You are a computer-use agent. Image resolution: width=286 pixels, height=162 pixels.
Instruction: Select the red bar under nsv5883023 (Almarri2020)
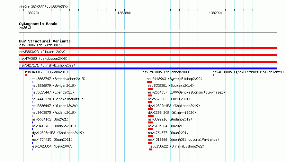point(148,55)
